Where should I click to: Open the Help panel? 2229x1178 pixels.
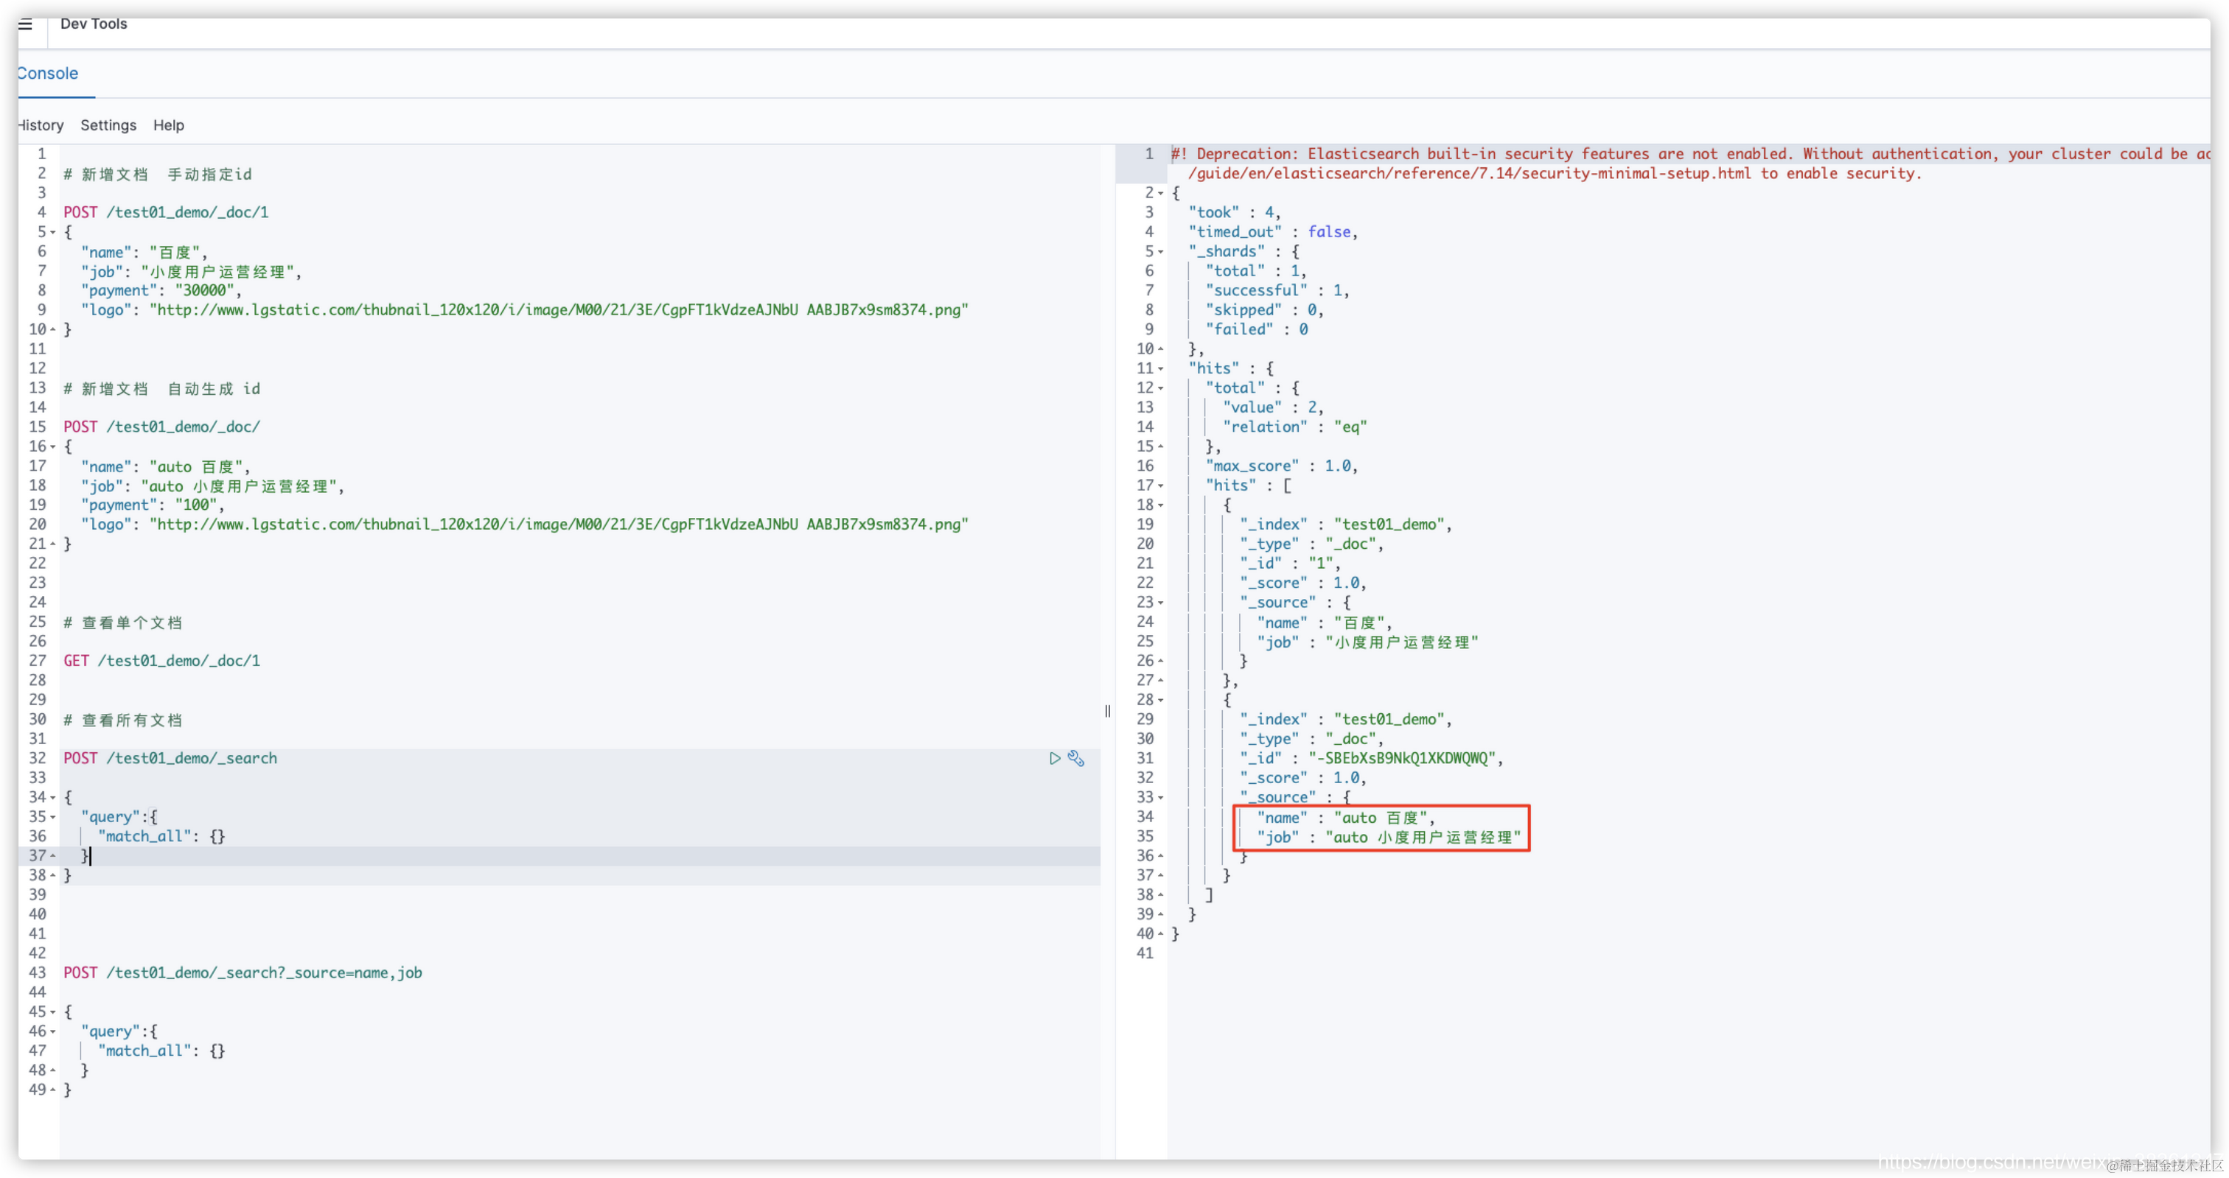[x=169, y=125]
